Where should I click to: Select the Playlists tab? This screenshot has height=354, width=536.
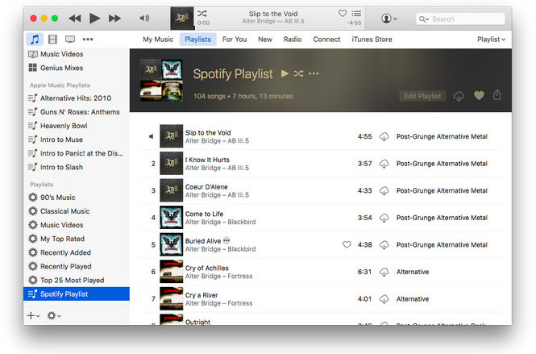coord(198,40)
